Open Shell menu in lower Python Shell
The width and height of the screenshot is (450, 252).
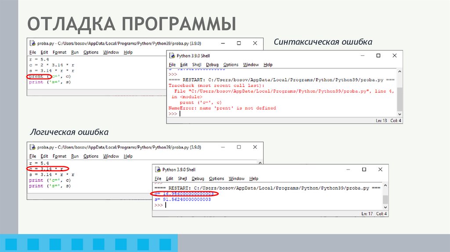[182, 179]
